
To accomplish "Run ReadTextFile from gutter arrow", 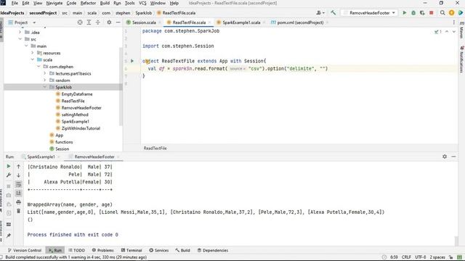I will (132, 61).
